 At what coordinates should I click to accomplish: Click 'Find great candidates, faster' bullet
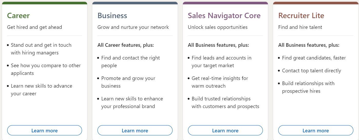click(x=314, y=58)
